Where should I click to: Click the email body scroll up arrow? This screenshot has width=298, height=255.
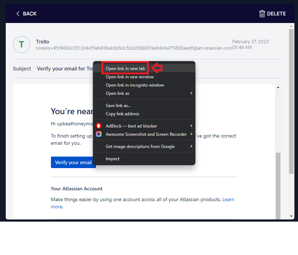coord(278,87)
